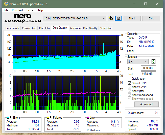This screenshot has width=165, height=135.
Task: Toggle the Quick scan checkbox
Action: pyautogui.click(x=129, y=79)
